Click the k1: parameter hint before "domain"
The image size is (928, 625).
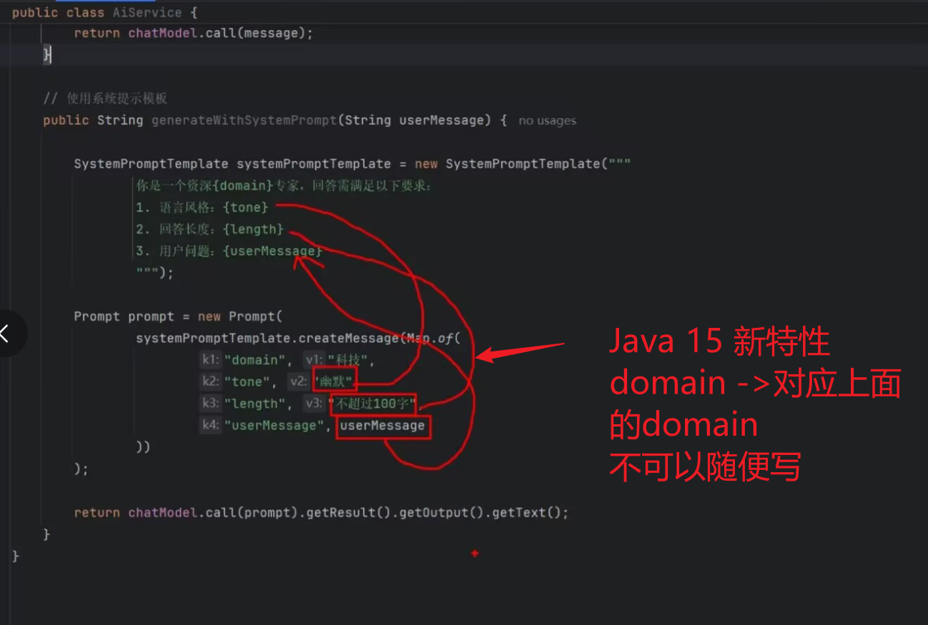click(210, 360)
